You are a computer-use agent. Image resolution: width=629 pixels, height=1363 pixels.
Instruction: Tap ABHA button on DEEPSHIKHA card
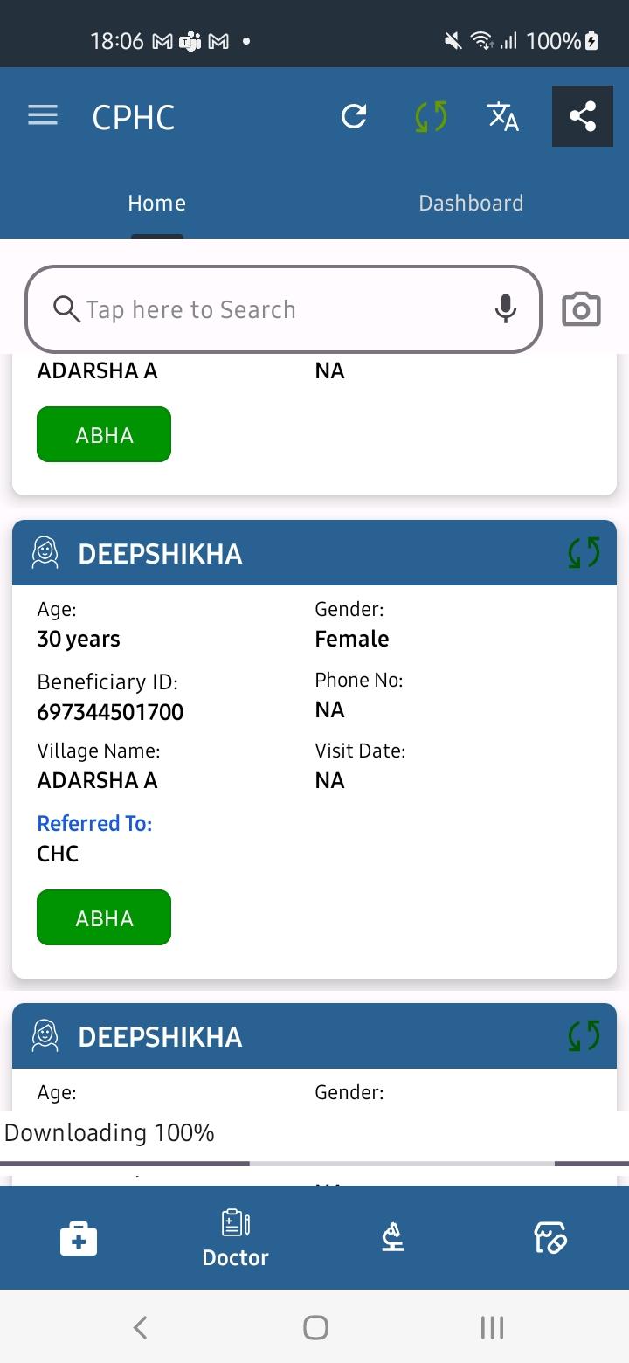click(104, 917)
